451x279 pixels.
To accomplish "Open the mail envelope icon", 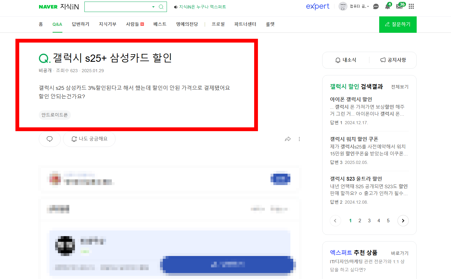I will [399, 6].
